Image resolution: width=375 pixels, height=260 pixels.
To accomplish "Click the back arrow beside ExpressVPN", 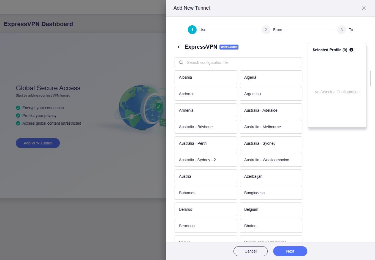I will point(179,47).
